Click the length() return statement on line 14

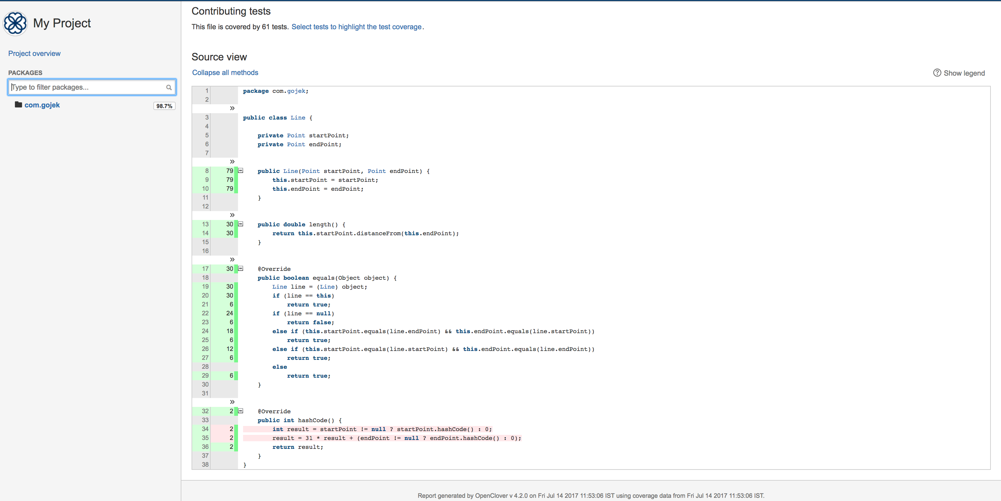(x=365, y=233)
